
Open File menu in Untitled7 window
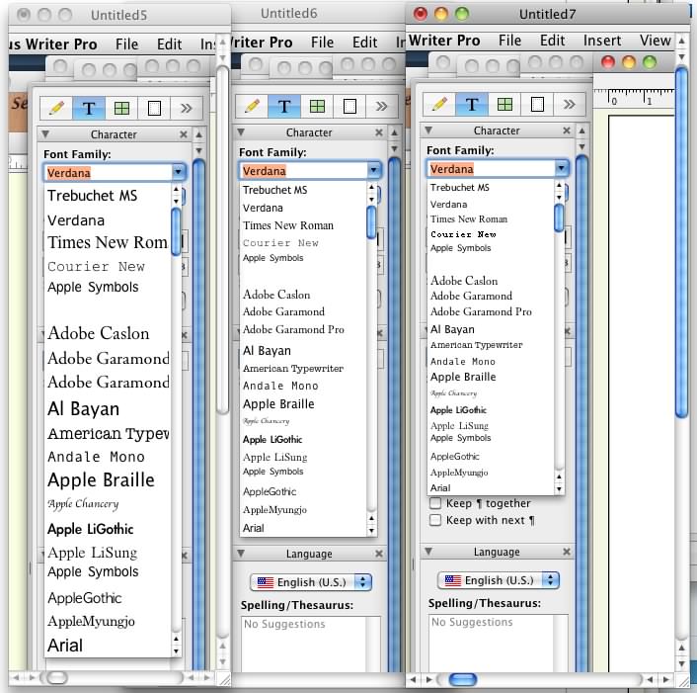click(509, 41)
